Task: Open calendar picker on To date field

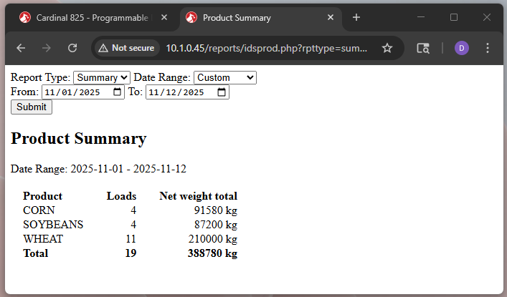Action: [222, 92]
